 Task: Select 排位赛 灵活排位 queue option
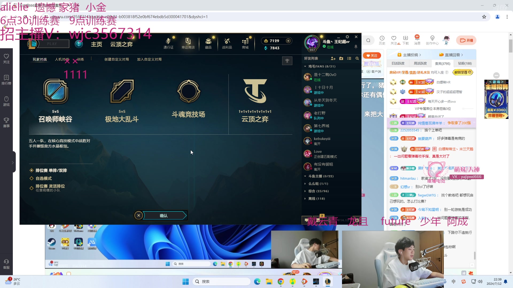tap(48, 188)
